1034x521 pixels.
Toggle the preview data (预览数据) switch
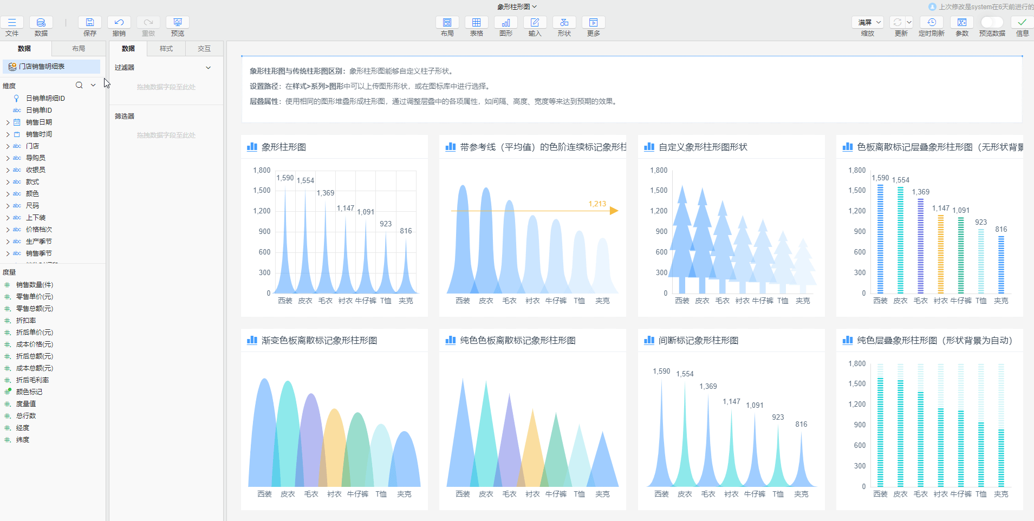click(992, 22)
